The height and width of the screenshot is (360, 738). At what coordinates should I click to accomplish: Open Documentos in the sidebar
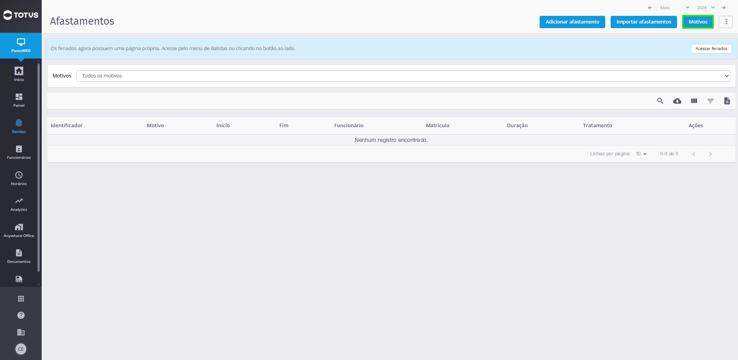19,256
